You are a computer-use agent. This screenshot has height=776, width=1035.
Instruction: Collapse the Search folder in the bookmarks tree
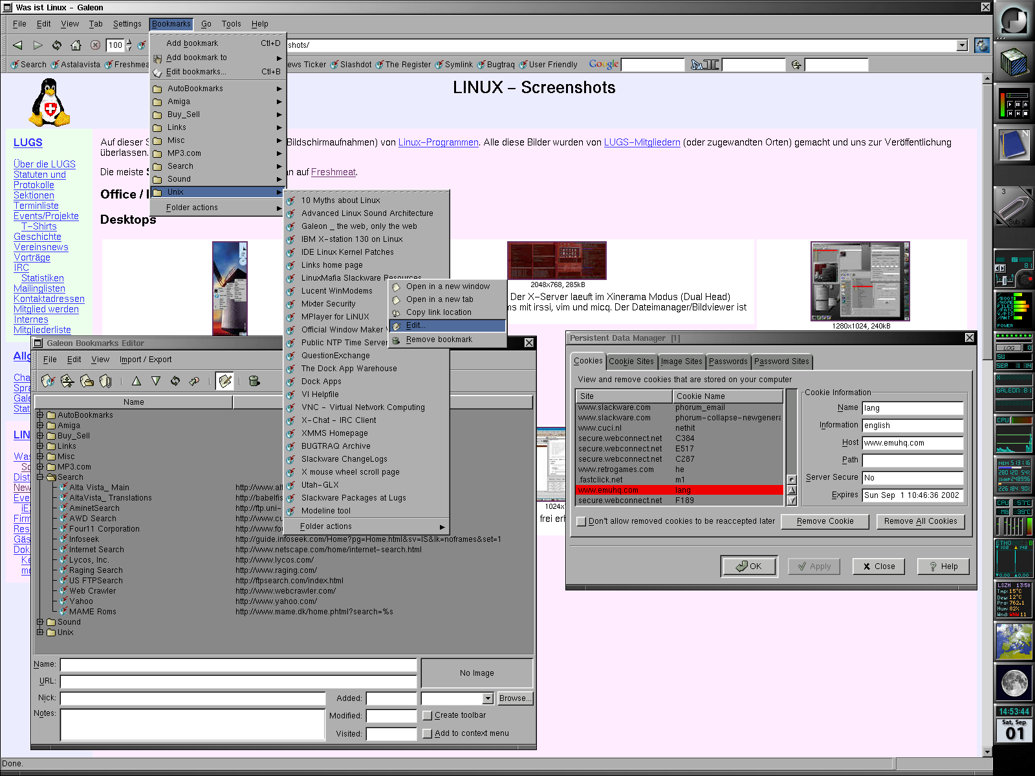(40, 477)
